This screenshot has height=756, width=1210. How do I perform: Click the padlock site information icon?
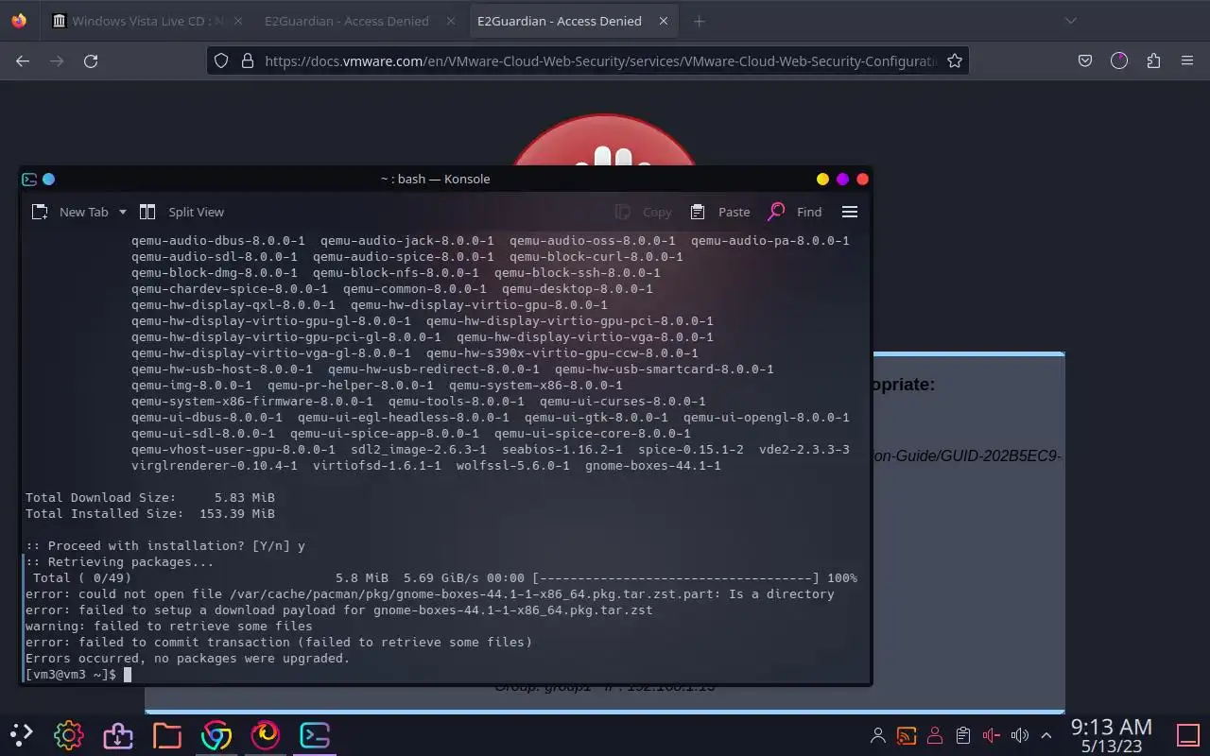(248, 60)
